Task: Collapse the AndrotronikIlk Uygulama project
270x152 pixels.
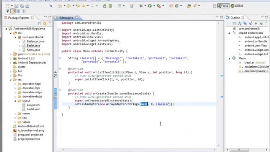Action: pos(6,29)
